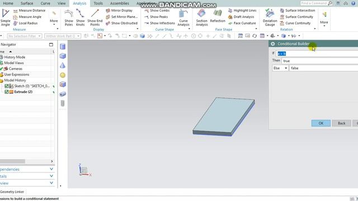358x201 pixels.
Task: Click Set Mirror Plane
Action: tap(122, 17)
